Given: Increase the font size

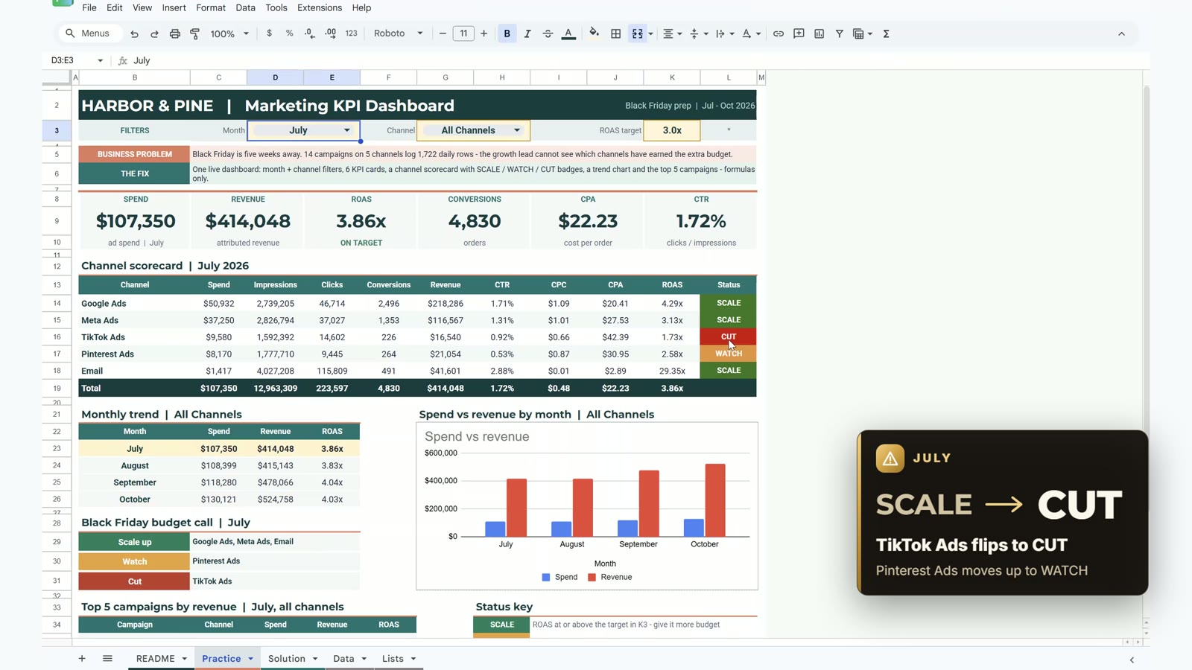Looking at the screenshot, I should click(x=484, y=33).
